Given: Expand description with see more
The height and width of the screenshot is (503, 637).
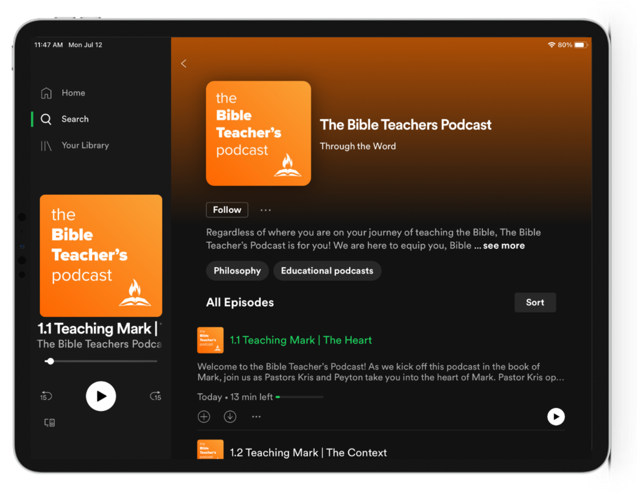Looking at the screenshot, I should [x=504, y=246].
